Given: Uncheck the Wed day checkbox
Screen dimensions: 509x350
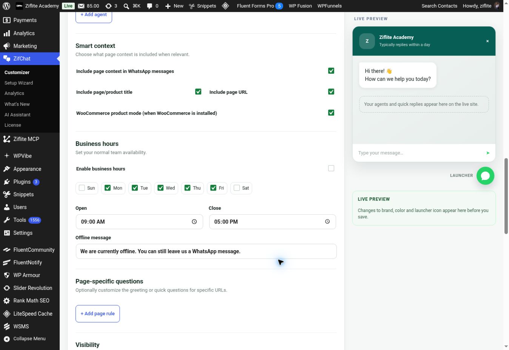Looking at the screenshot, I should [160, 188].
